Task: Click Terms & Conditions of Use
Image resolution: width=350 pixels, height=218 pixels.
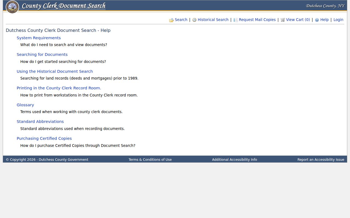Action: (150, 160)
